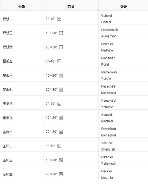This screenshot has height=186, width=148.
Task: Click the Gemini icon in 宝剑八 row
Action: click(59, 104)
